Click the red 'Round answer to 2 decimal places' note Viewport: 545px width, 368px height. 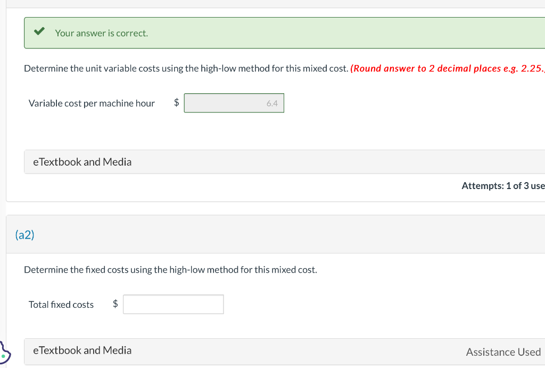click(448, 69)
